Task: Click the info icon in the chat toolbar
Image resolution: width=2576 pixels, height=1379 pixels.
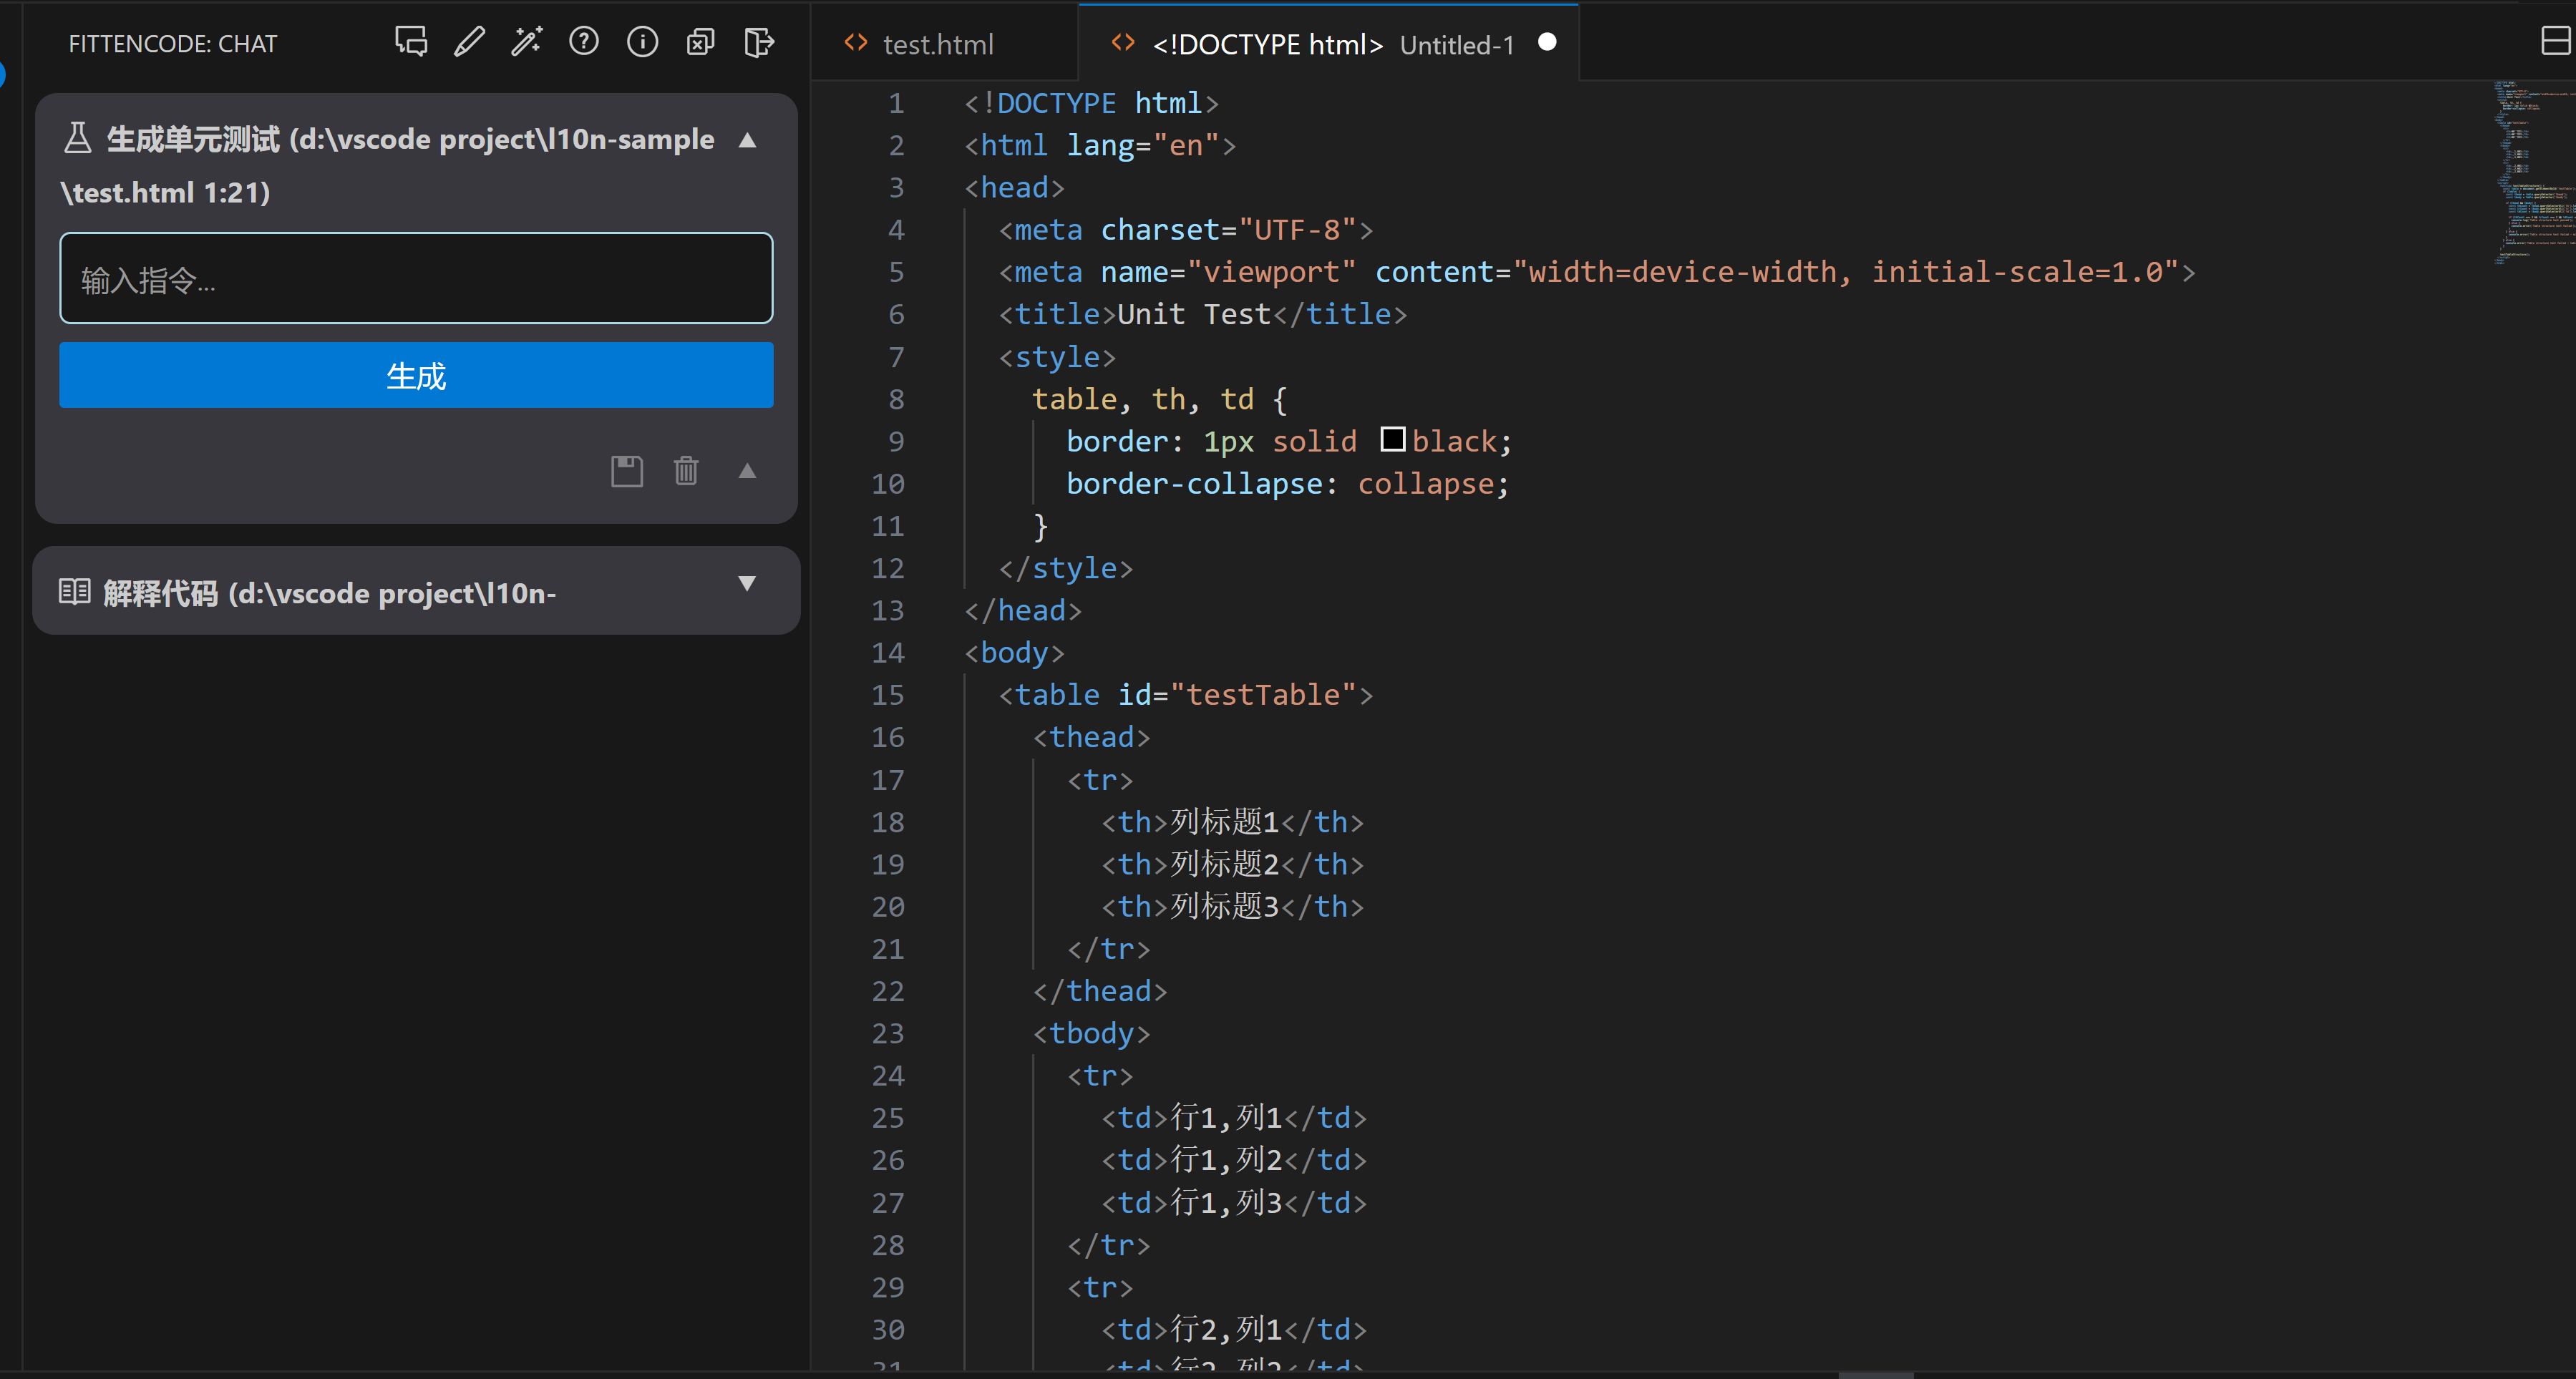Action: tap(642, 42)
